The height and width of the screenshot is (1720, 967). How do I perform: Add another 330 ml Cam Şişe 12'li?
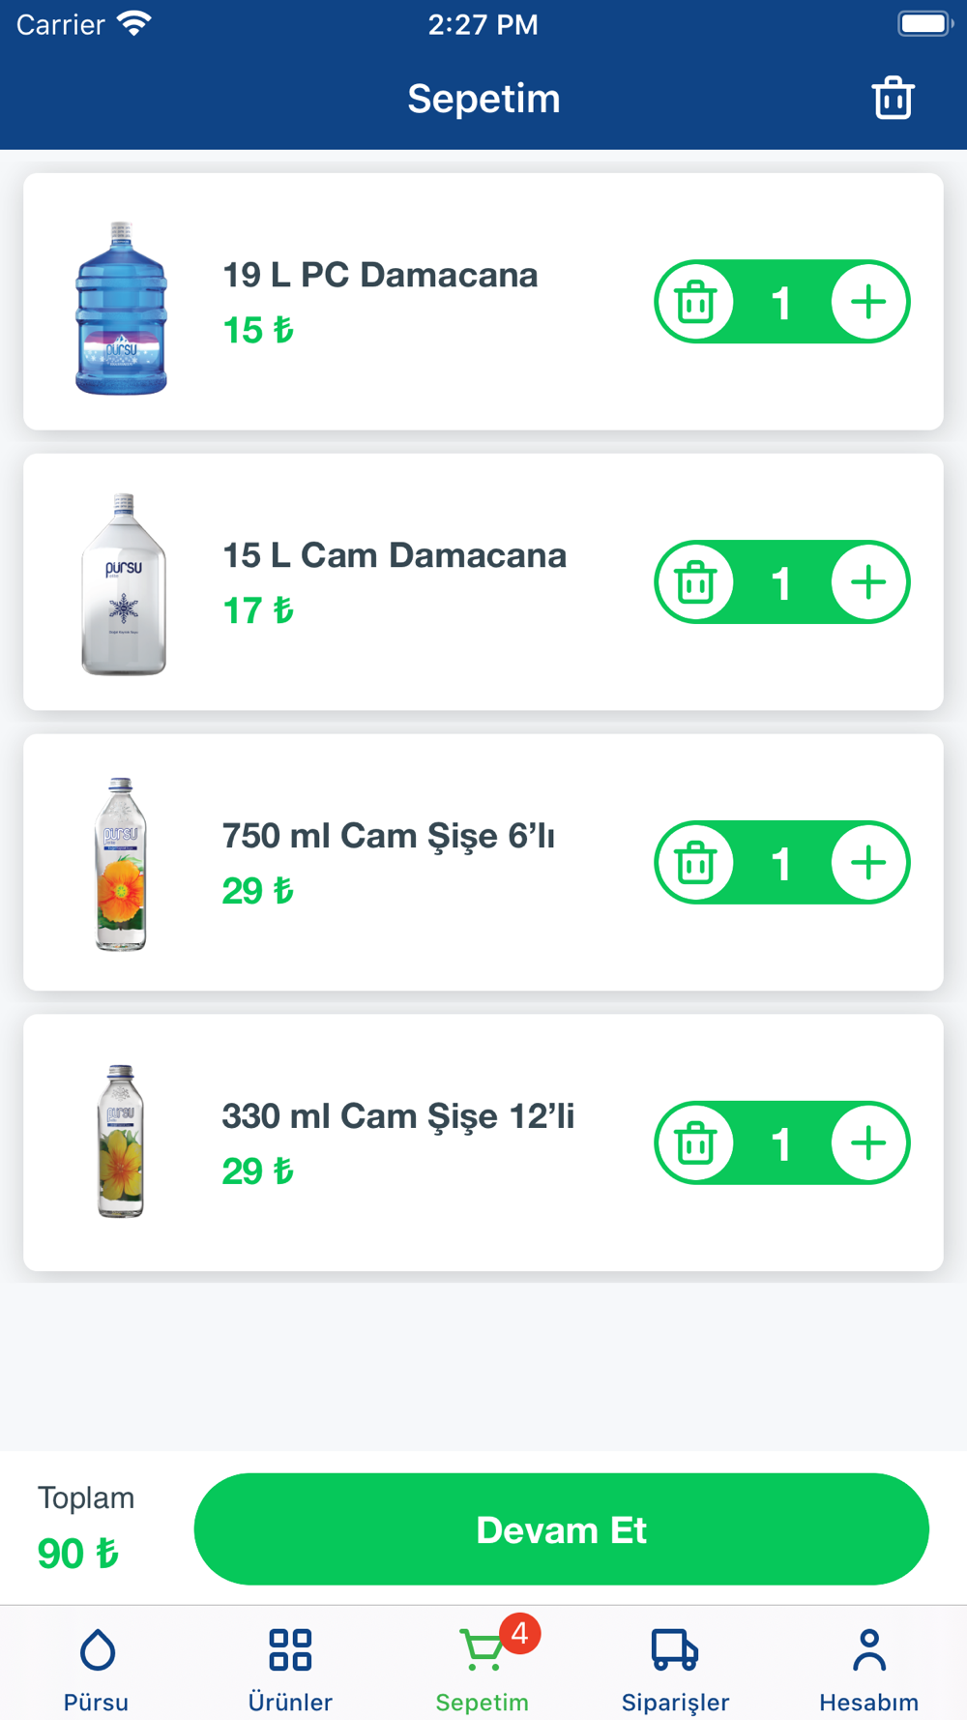click(x=867, y=1143)
